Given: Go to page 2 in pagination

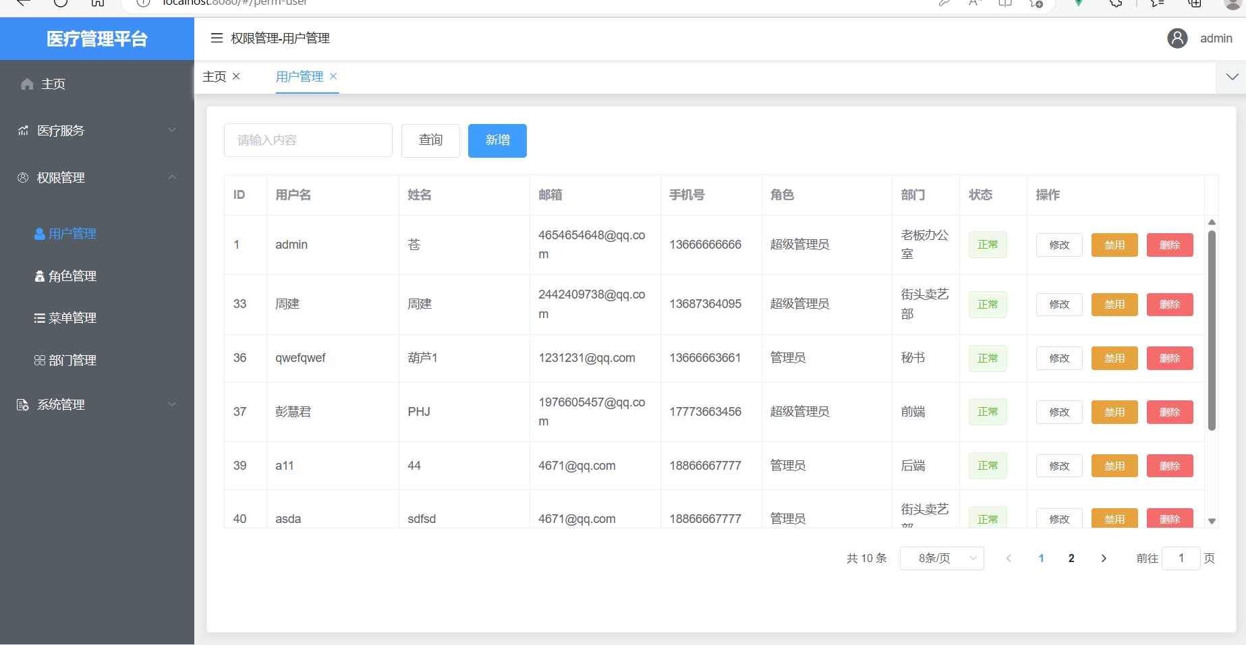Looking at the screenshot, I should pos(1071,558).
